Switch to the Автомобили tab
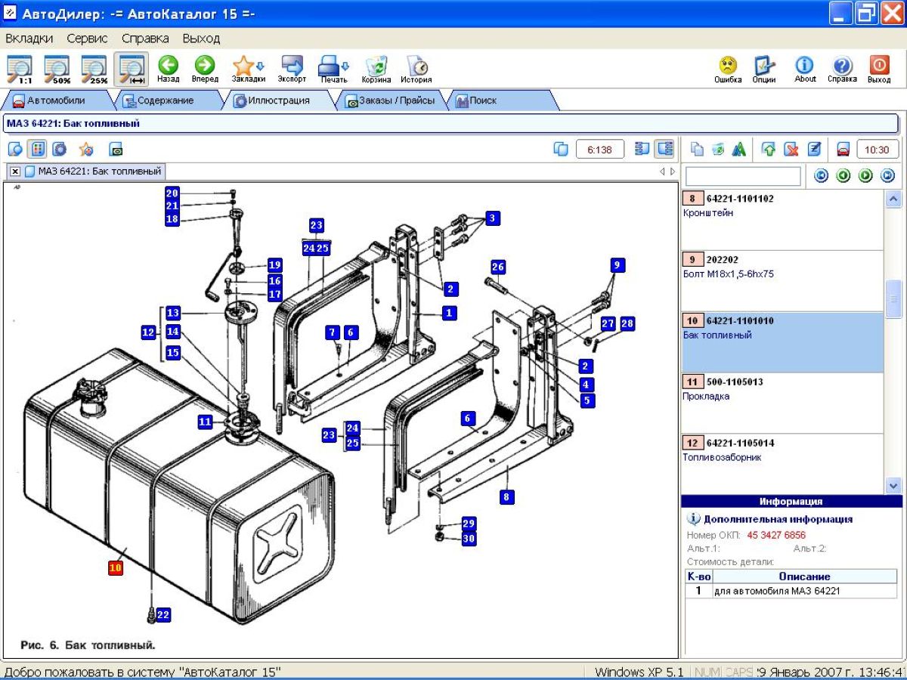 coord(56,100)
